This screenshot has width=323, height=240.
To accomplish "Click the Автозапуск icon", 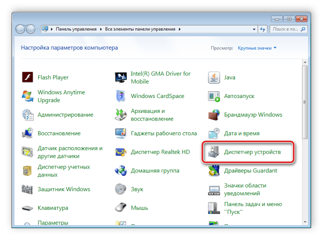I will click(214, 96).
